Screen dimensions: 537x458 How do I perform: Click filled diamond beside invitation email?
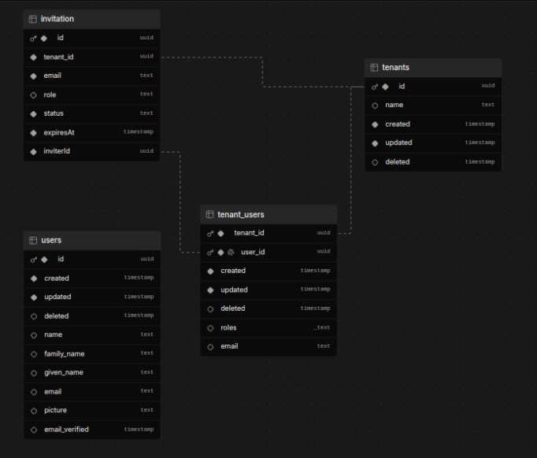click(33, 76)
